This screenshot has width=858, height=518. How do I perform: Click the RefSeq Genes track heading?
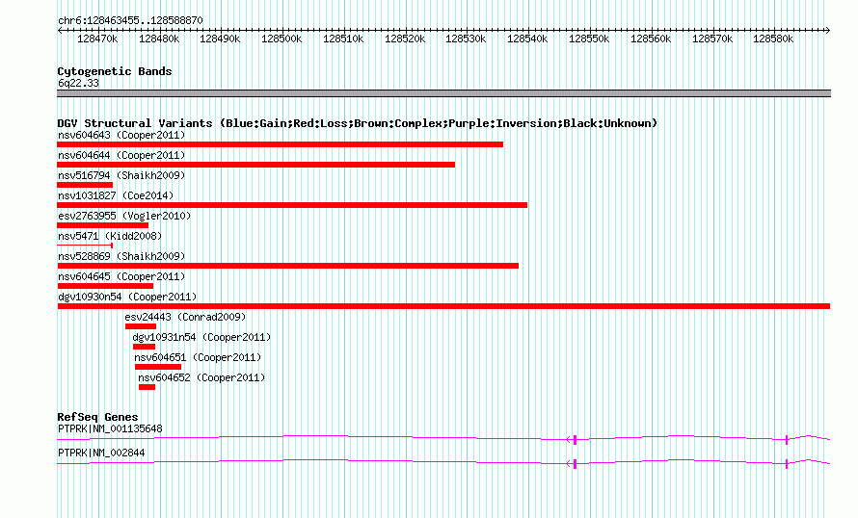97,417
